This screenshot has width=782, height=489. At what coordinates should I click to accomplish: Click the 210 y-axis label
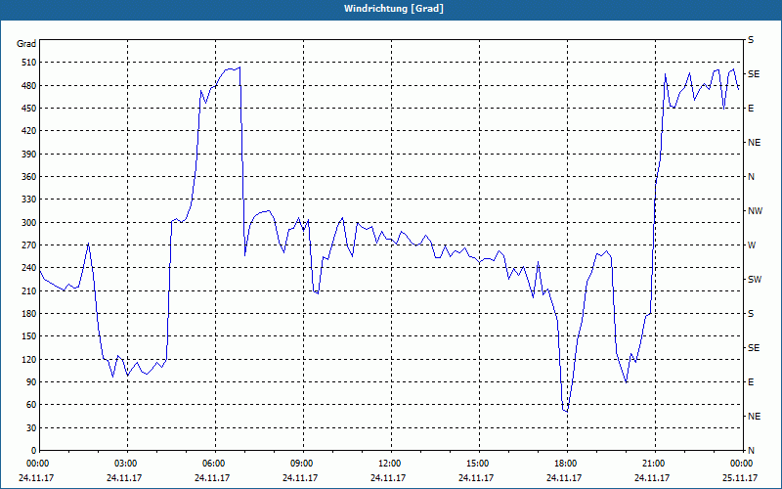click(x=29, y=290)
